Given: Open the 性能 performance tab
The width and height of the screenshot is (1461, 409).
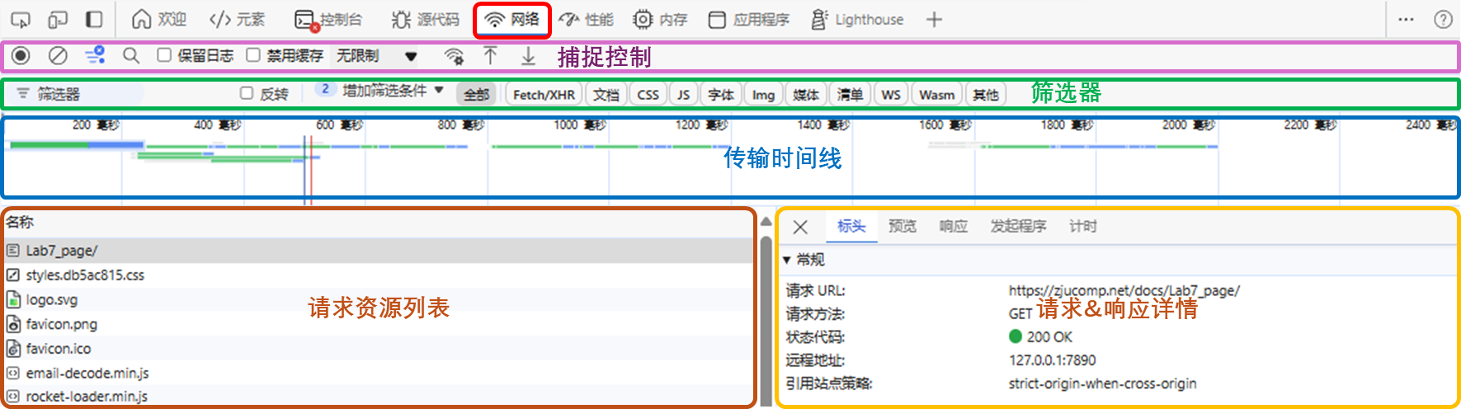Looking at the screenshot, I should coord(587,20).
